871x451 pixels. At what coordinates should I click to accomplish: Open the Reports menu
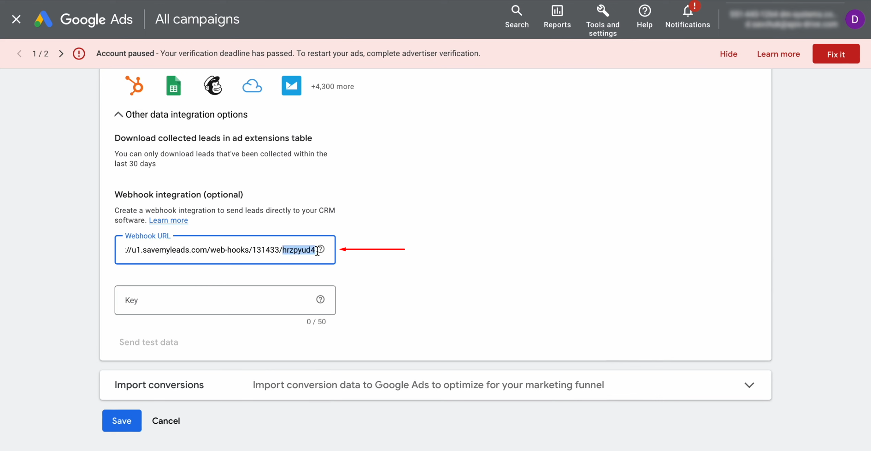pos(557,17)
